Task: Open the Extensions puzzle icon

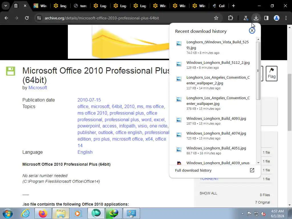Action: click(x=230, y=18)
